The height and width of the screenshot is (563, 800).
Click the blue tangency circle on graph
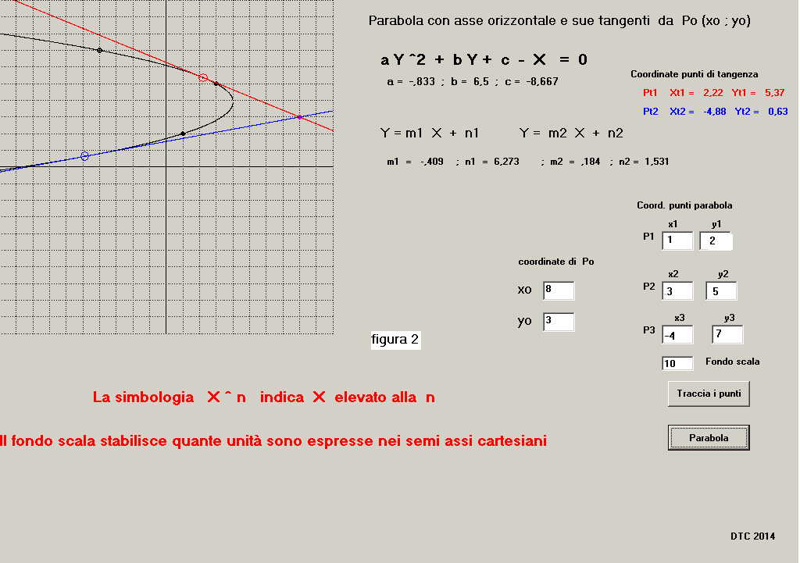point(85,156)
